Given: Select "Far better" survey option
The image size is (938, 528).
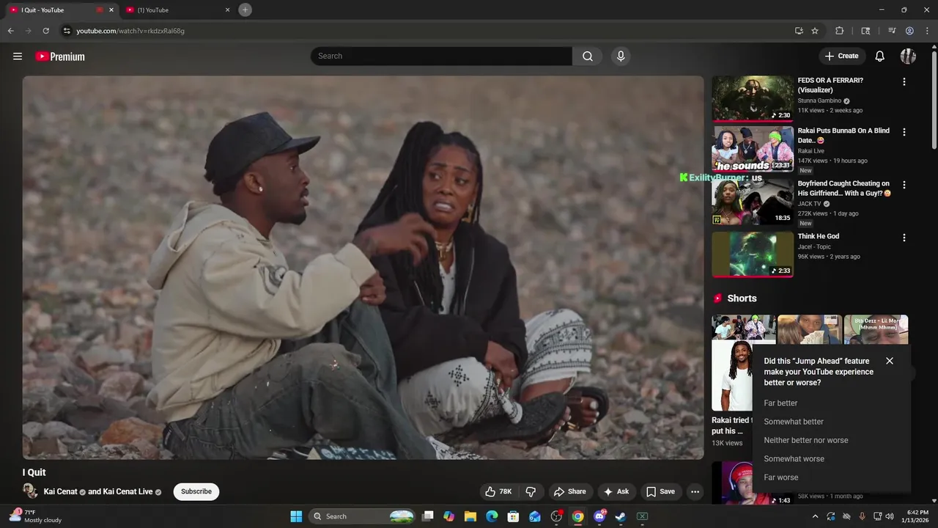Looking at the screenshot, I should 780,403.
